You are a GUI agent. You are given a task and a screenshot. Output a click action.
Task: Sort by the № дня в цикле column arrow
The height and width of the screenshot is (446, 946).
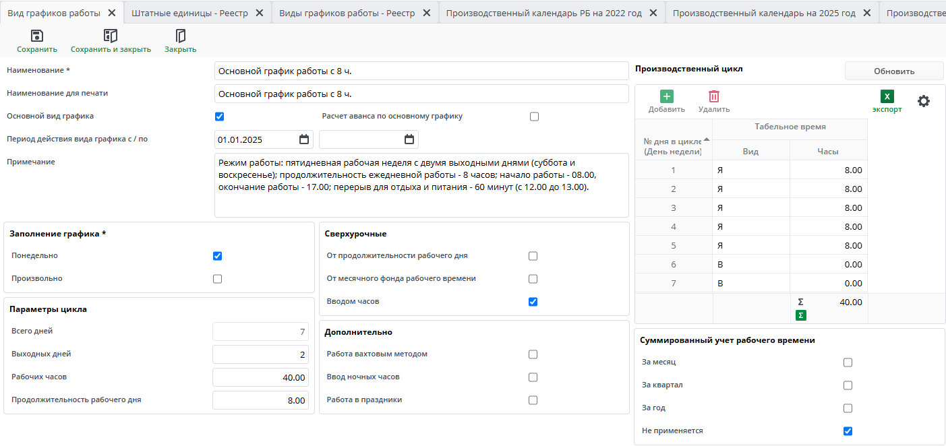pyautogui.click(x=706, y=139)
